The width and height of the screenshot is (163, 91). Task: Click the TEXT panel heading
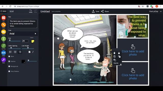point(12,11)
